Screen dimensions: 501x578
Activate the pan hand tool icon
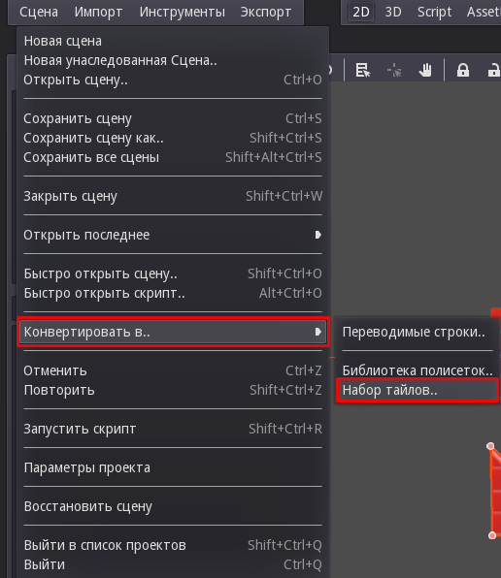click(425, 70)
